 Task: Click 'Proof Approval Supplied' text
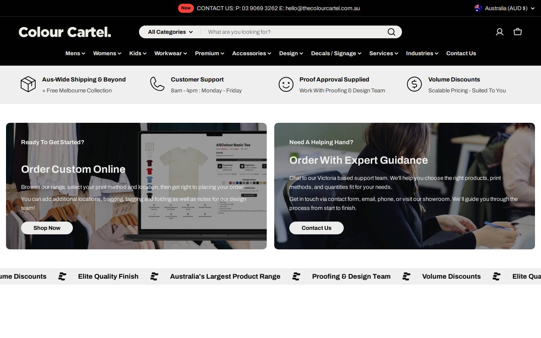pyautogui.click(x=334, y=80)
